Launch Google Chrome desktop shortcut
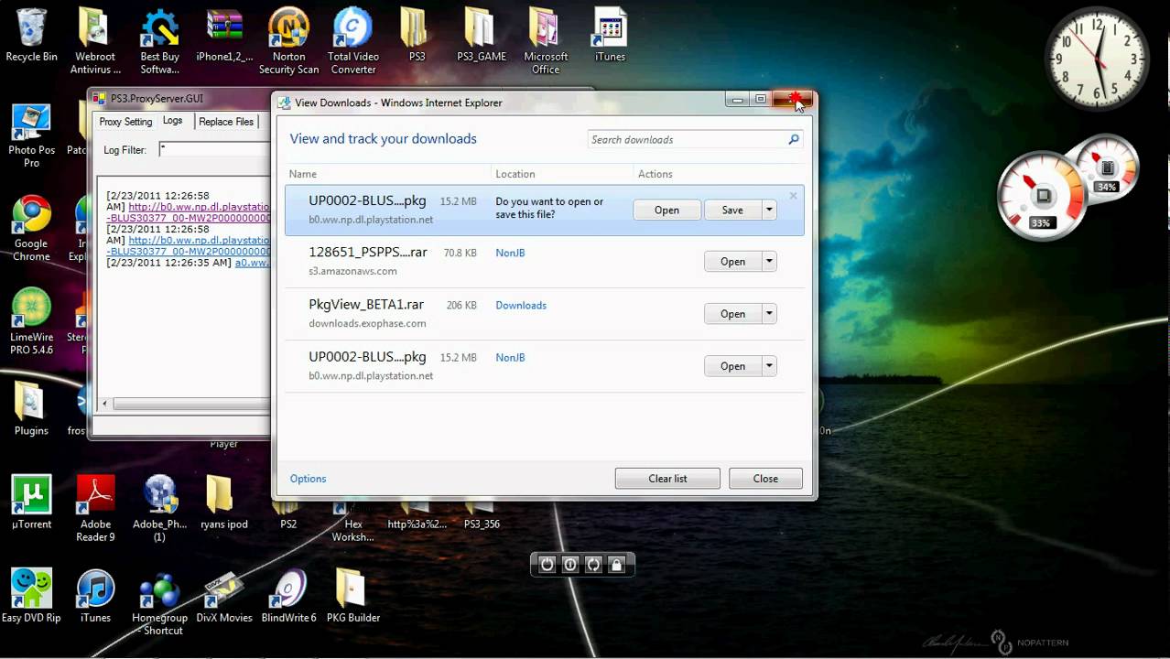Image resolution: width=1170 pixels, height=659 pixels. tap(31, 229)
